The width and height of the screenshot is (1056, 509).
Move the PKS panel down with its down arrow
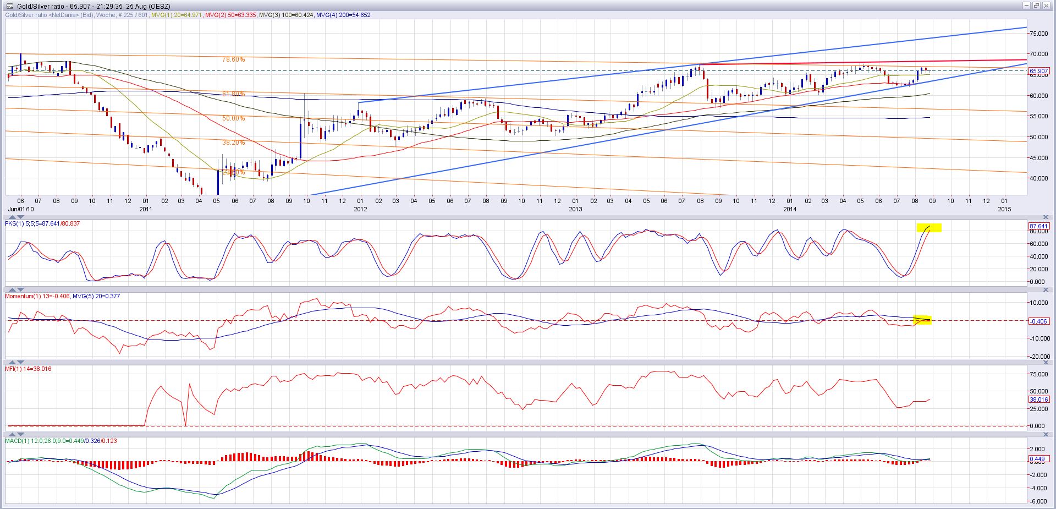20,217
